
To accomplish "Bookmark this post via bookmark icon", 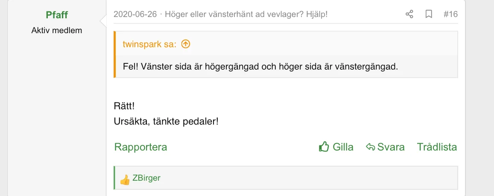I will 429,14.
